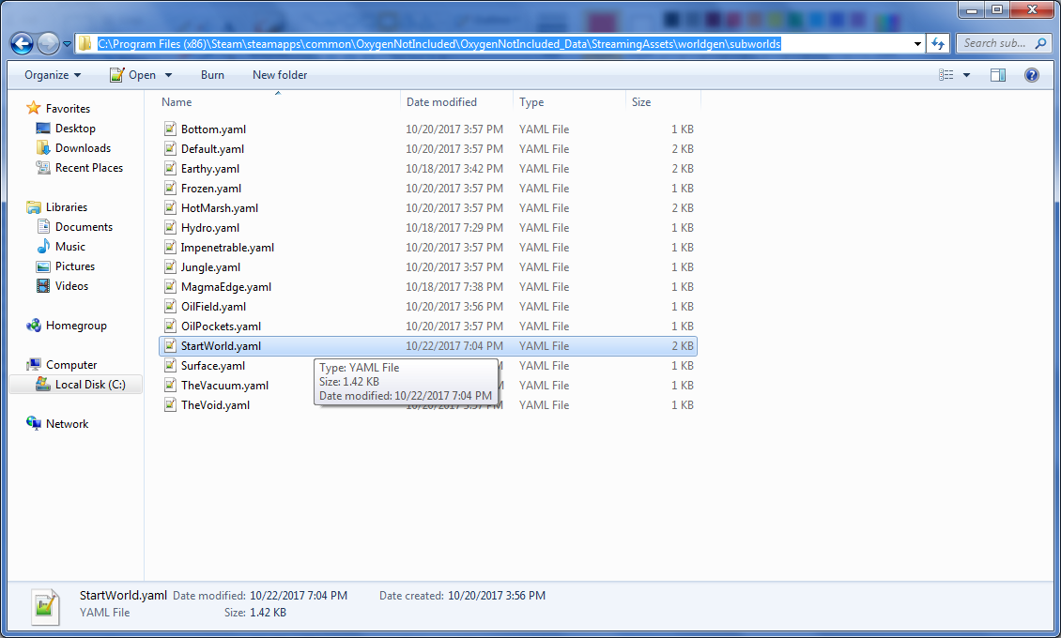Click the details pane size value 1.42 KB
This screenshot has width=1061, height=638.
[268, 613]
